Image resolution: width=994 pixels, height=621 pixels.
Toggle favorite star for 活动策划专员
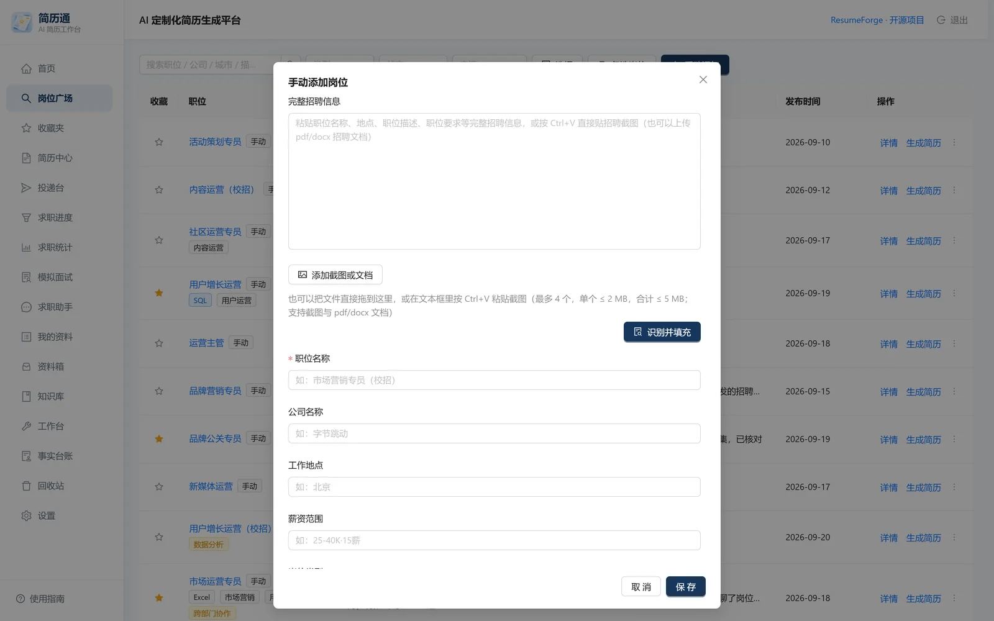click(x=159, y=142)
